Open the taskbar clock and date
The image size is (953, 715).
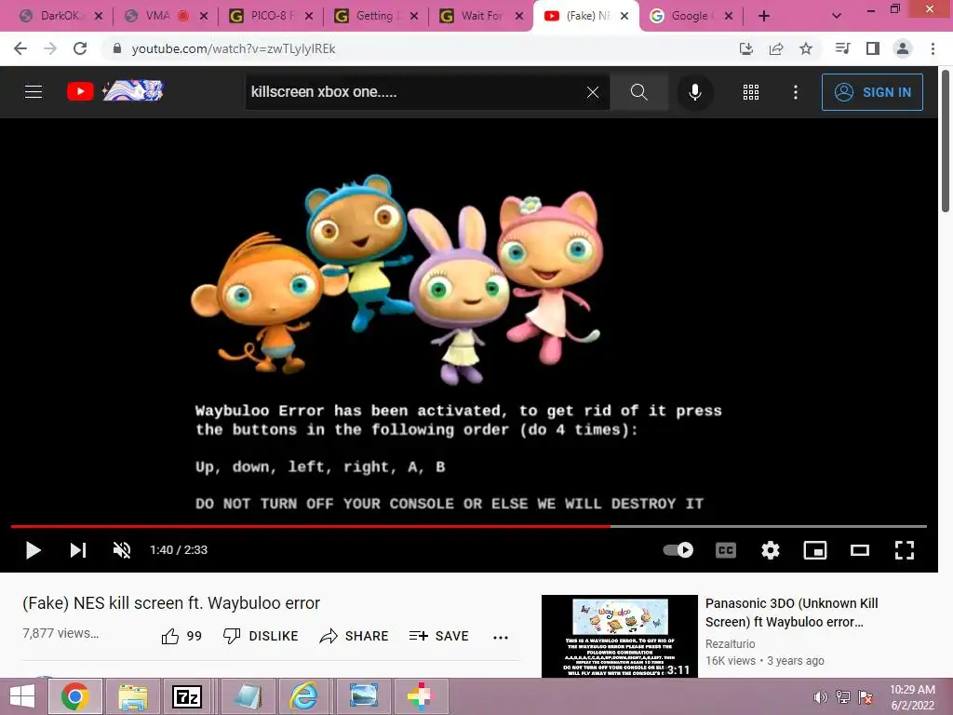[912, 697]
